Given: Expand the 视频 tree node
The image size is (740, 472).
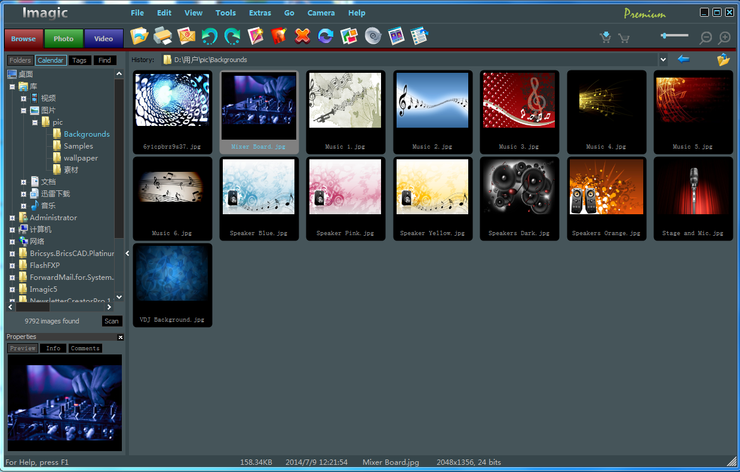Looking at the screenshot, I should [x=23, y=98].
